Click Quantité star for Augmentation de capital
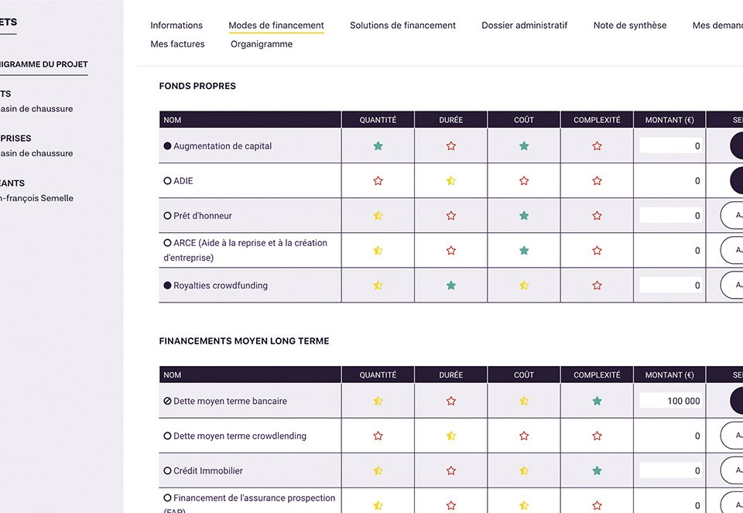The image size is (743, 513). click(378, 146)
